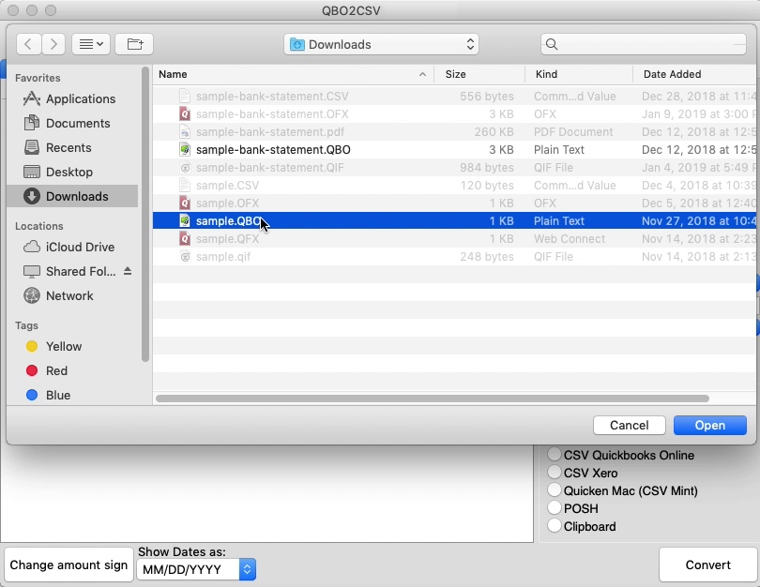The image size is (760, 587).
Task: Click the sample.QFX file icon
Action: coord(185,239)
